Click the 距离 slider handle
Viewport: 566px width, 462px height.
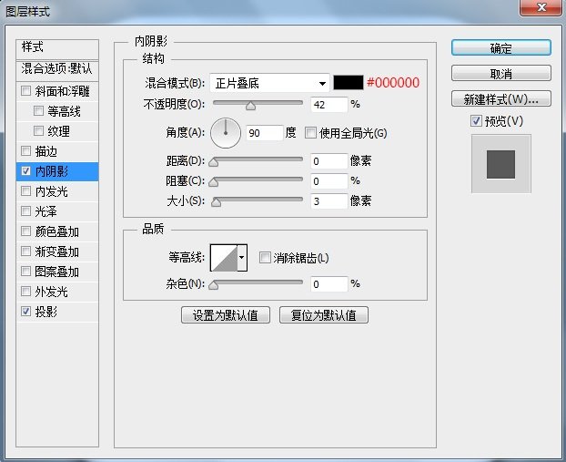[214, 161]
